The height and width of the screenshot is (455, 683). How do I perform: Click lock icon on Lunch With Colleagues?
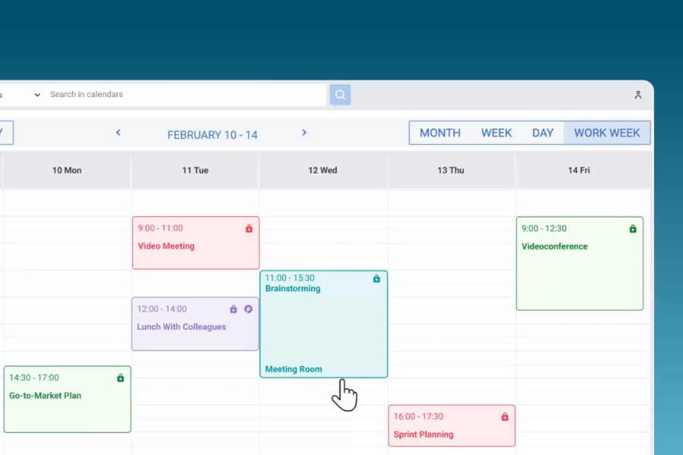234,309
